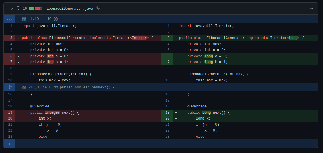Click left 'else' on line 23
The image size is (323, 153).
click(43, 137)
